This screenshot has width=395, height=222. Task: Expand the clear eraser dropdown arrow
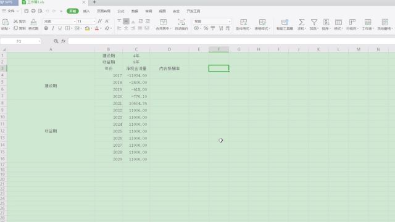[x=111, y=28]
